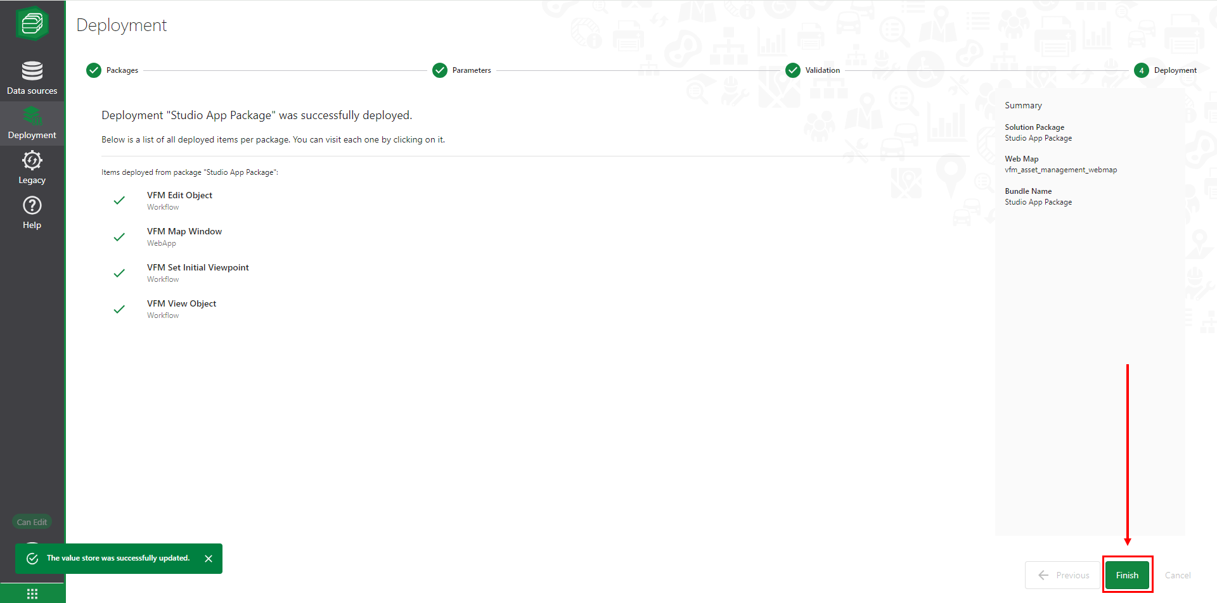This screenshot has height=603, width=1217.
Task: Open the Help section
Action: pos(32,213)
